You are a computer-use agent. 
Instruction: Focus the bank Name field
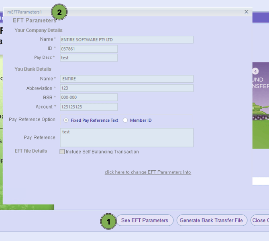point(126,79)
